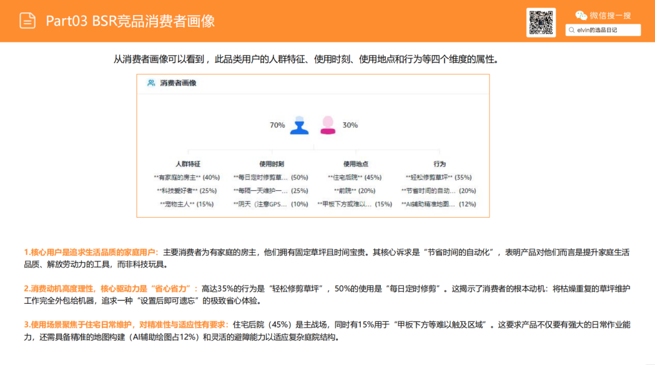
Task: Click the document icon beside Part03 title
Action: click(26, 20)
